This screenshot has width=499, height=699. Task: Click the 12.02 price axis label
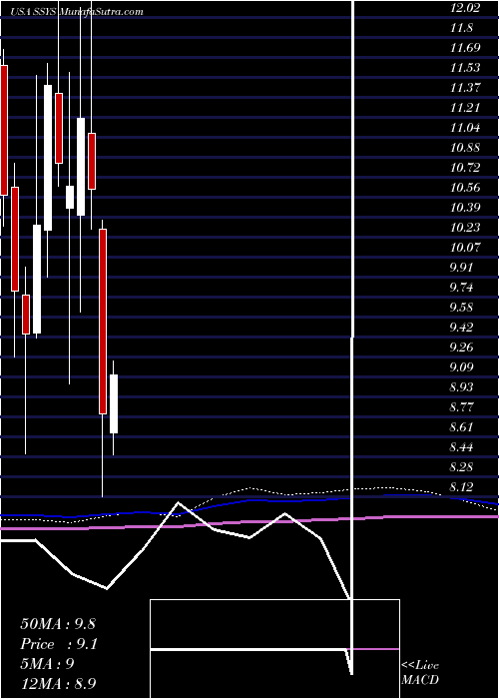pyautogui.click(x=465, y=8)
